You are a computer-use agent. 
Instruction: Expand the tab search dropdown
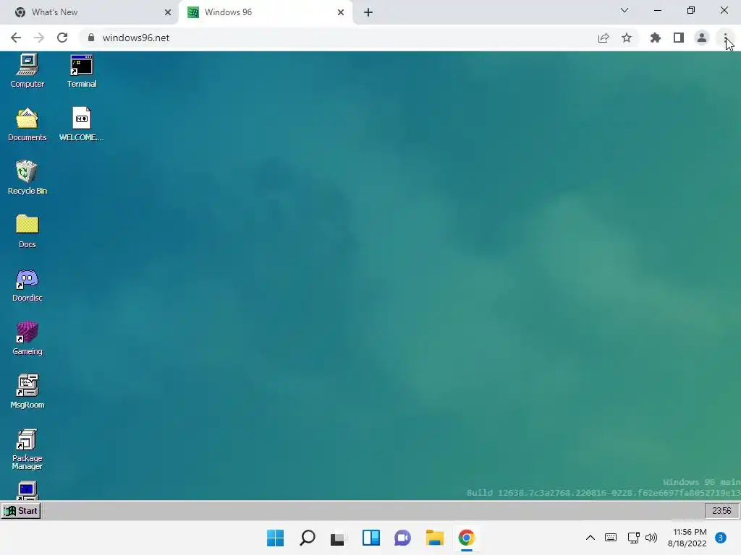[x=624, y=10]
